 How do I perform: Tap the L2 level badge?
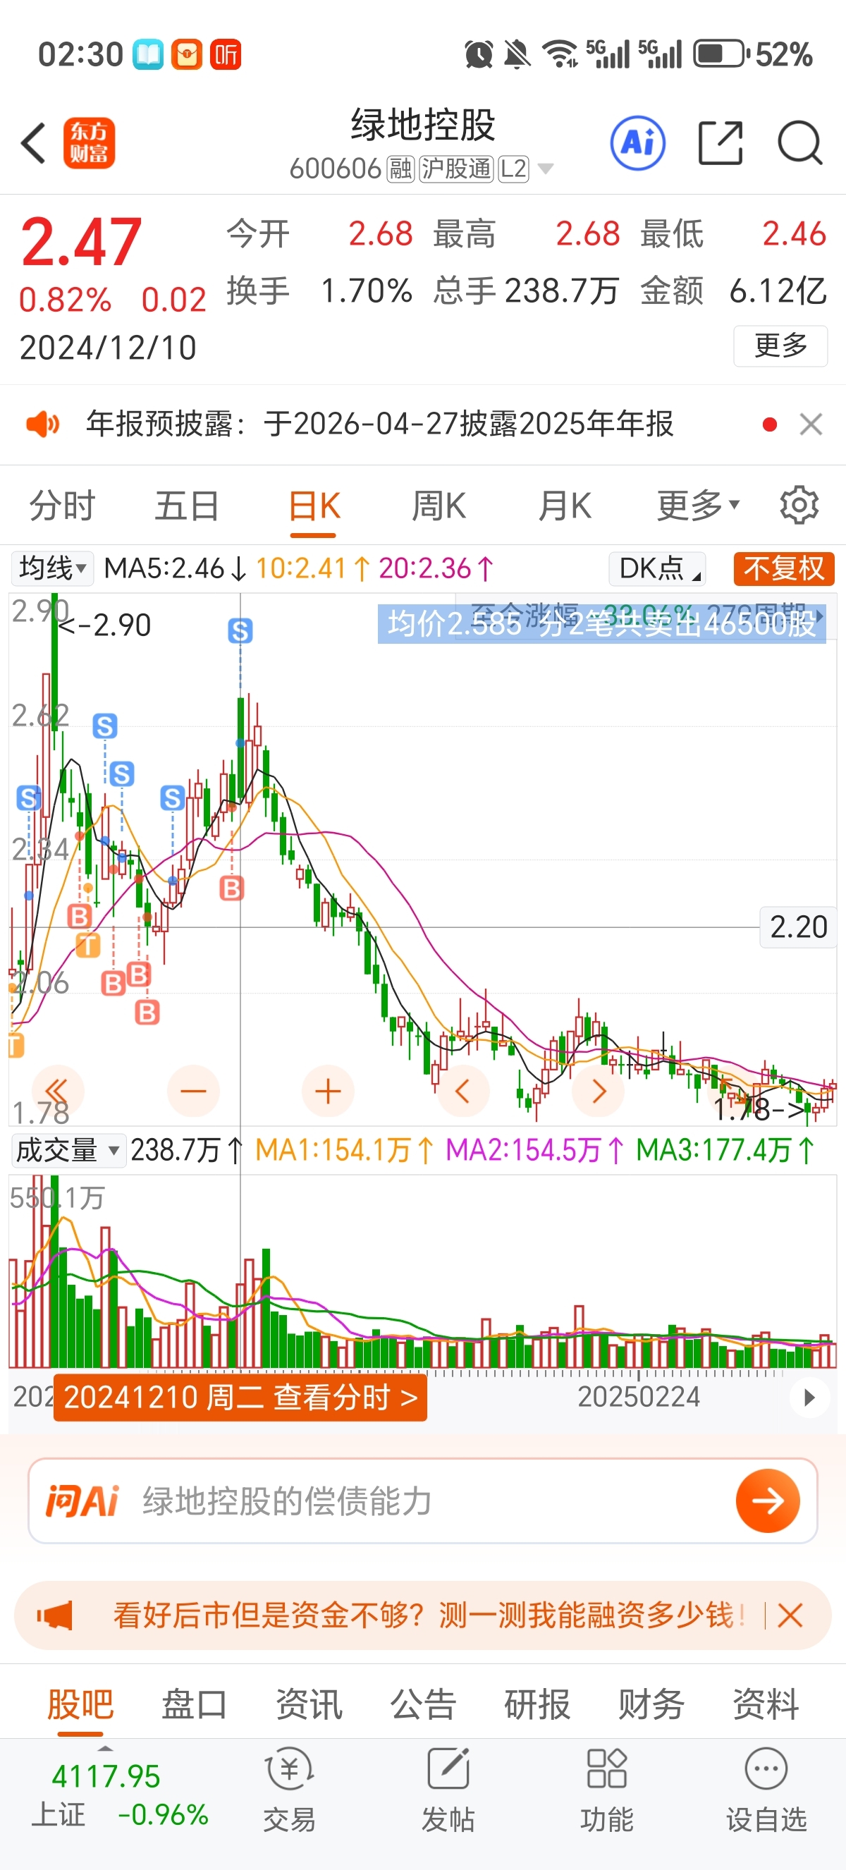coord(513,169)
